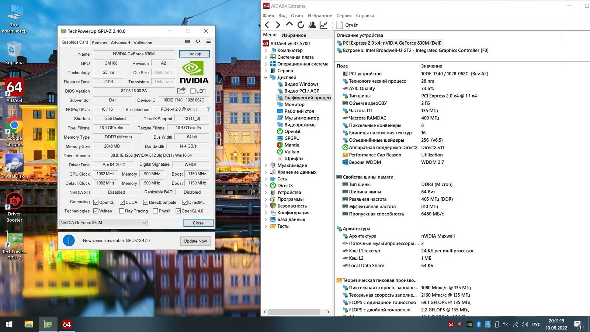Viewport: 590px width, 332px height.
Task: Click the tree panel horizontal scrollbar
Action: click(294, 312)
